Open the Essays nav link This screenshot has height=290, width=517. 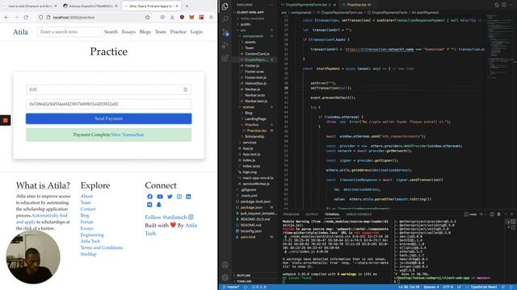[128, 32]
